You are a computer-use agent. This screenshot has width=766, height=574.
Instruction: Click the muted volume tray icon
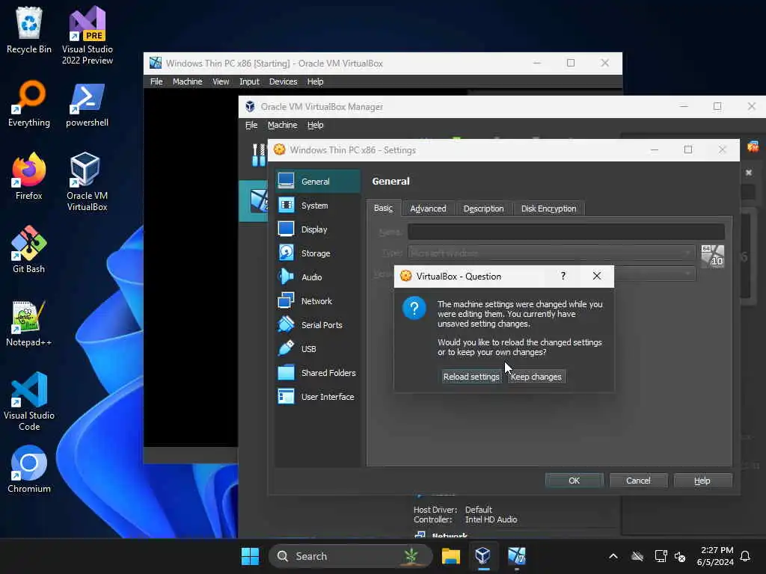679,556
